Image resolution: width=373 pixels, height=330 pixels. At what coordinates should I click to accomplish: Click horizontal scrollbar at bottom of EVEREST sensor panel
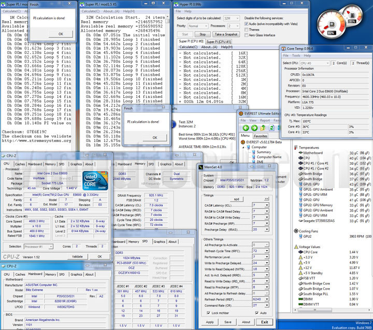coord(332,310)
